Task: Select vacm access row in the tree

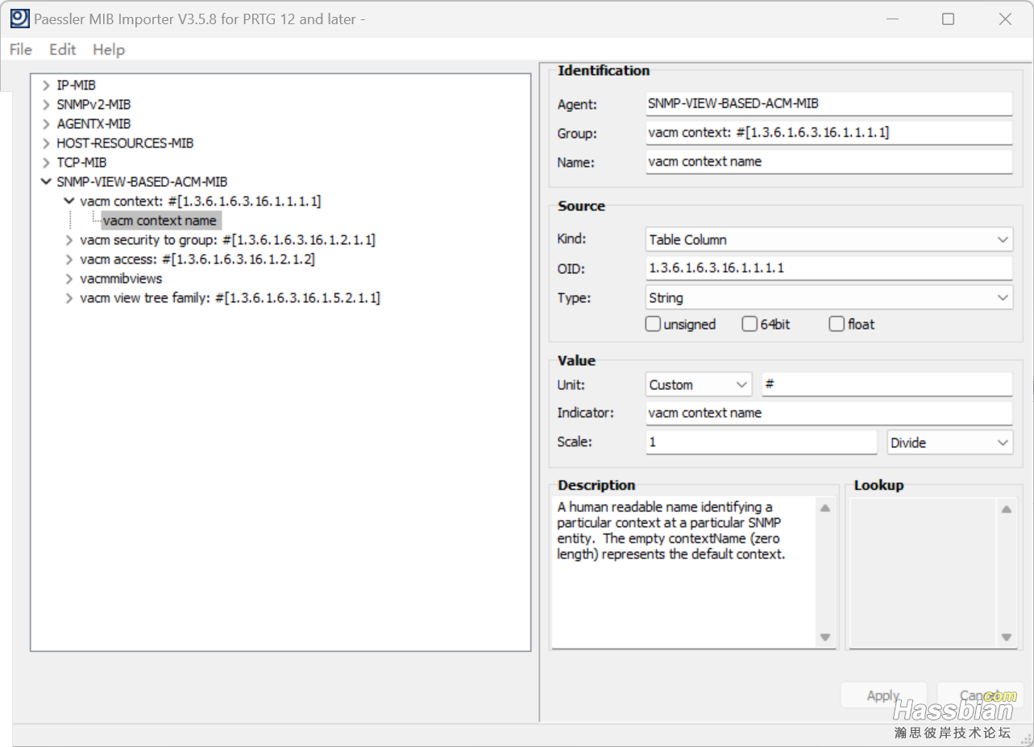Action: pos(197,259)
